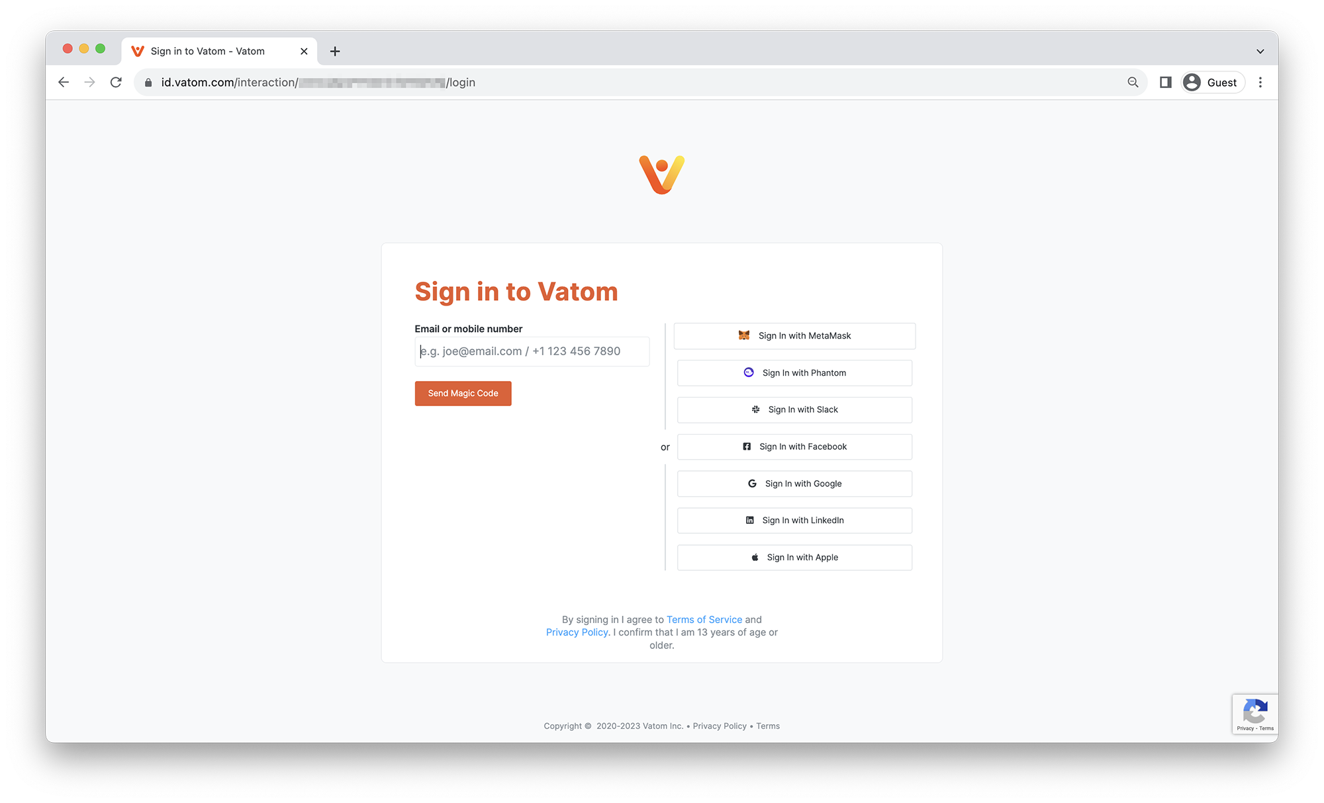Sign in with Apple
Viewport: 1324px width, 803px height.
tap(794, 558)
